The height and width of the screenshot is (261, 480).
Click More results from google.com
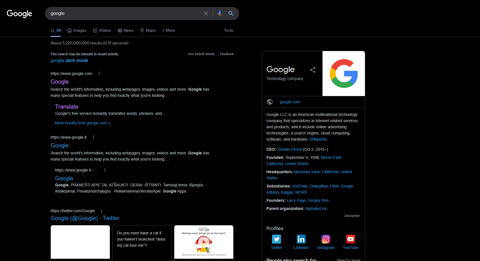[x=83, y=123]
